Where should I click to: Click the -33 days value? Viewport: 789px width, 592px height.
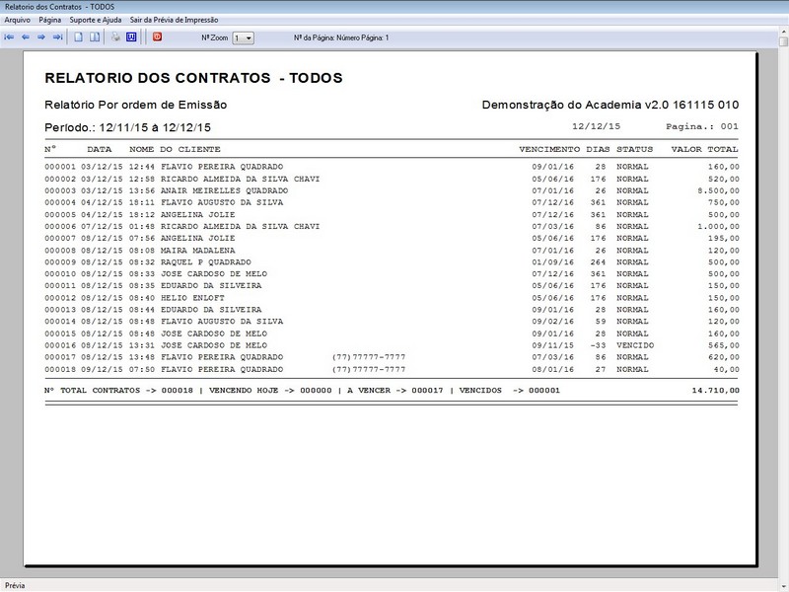[598, 345]
